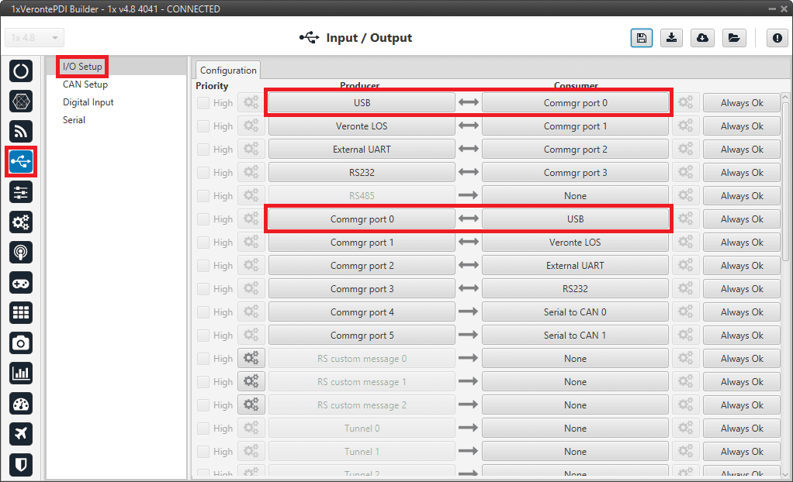The width and height of the screenshot is (793, 482).
Task: Click the cloud download toolbar icon
Action: click(x=703, y=38)
